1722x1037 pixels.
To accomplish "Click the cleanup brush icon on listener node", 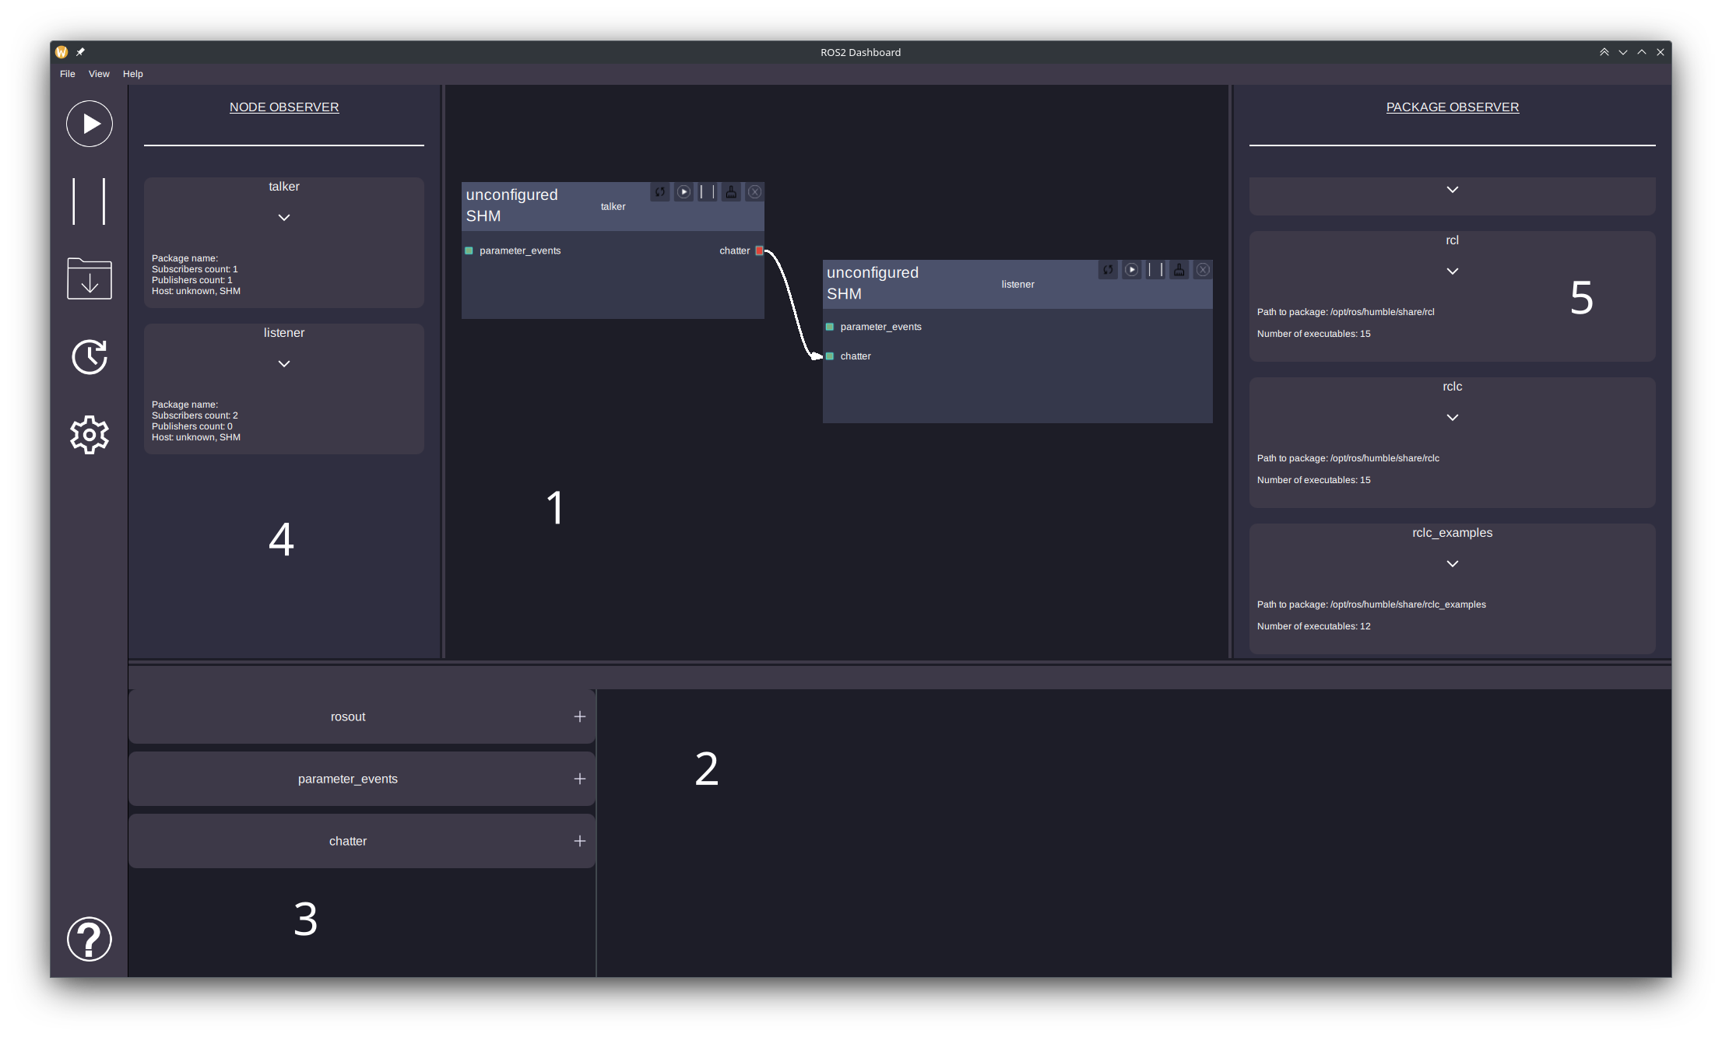I will (x=1179, y=270).
